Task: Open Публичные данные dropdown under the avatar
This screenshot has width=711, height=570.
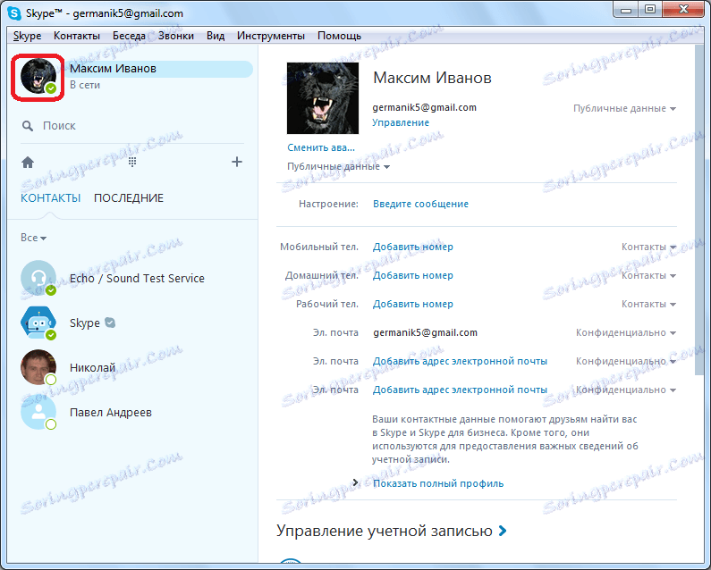Action: click(338, 166)
